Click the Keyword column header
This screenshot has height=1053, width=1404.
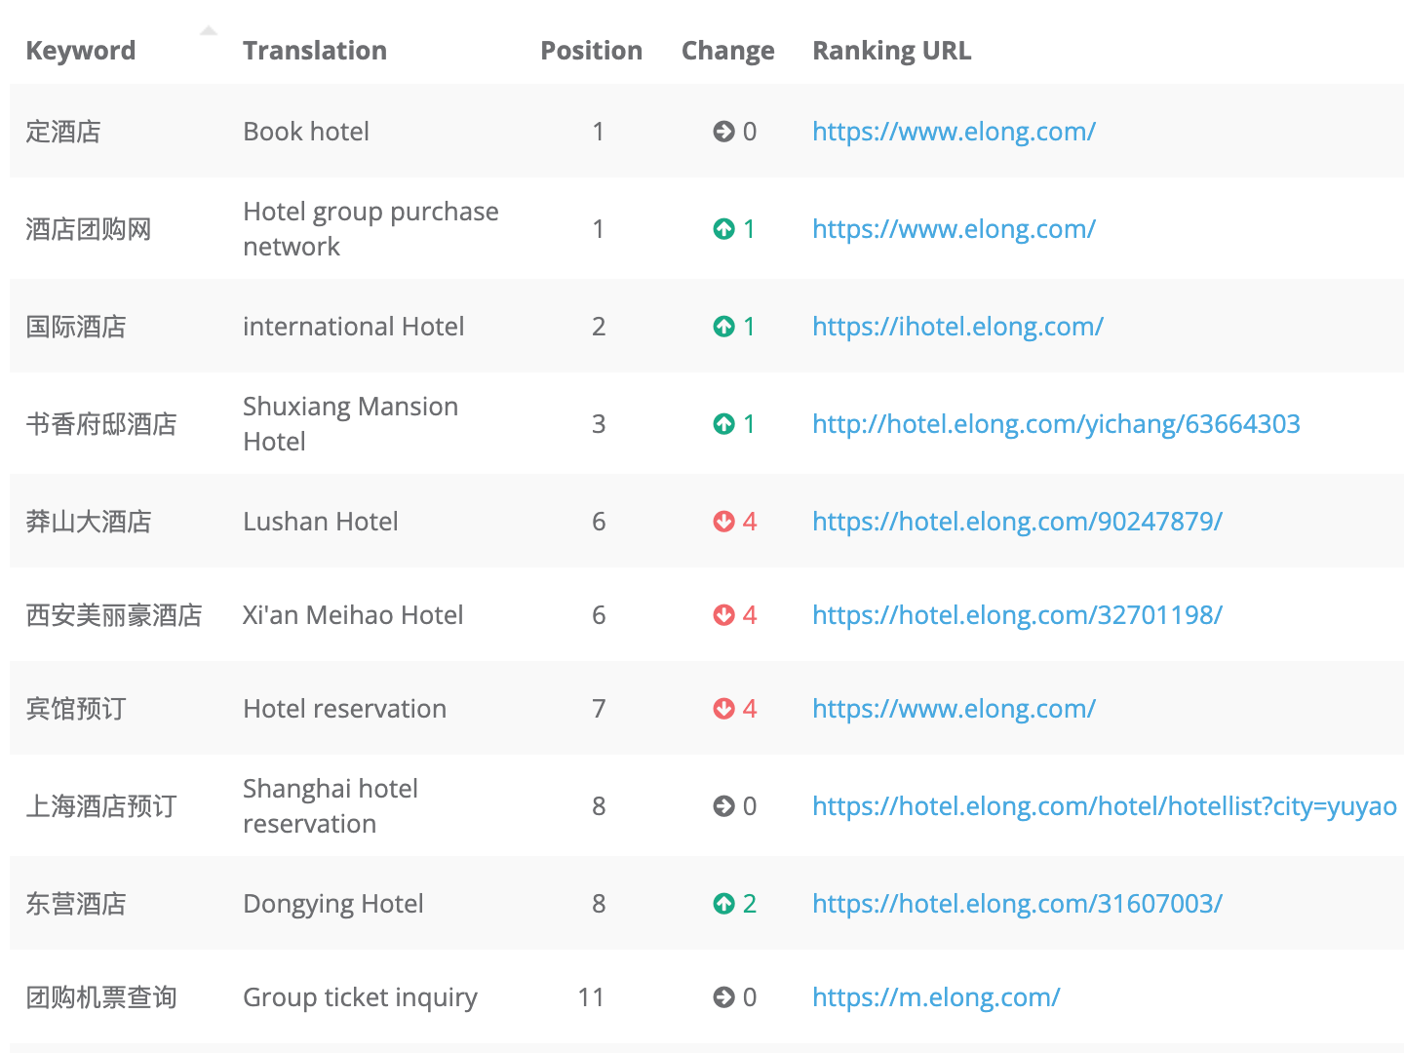(81, 52)
